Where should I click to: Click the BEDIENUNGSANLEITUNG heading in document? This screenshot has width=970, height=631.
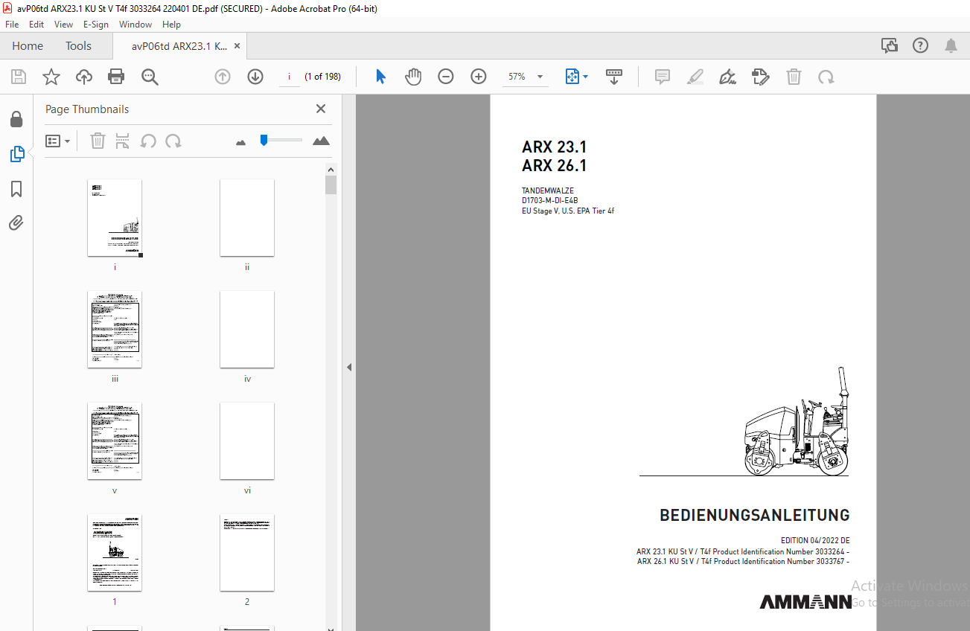point(755,516)
